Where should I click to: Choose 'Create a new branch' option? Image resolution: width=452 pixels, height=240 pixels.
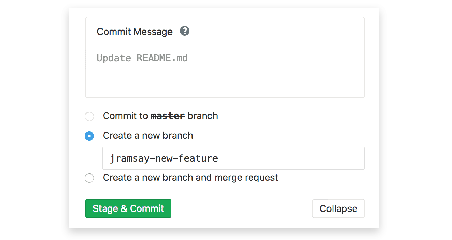pyautogui.click(x=89, y=136)
